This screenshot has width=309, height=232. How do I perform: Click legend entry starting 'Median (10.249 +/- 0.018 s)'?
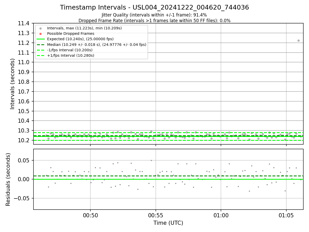coord(97,45)
